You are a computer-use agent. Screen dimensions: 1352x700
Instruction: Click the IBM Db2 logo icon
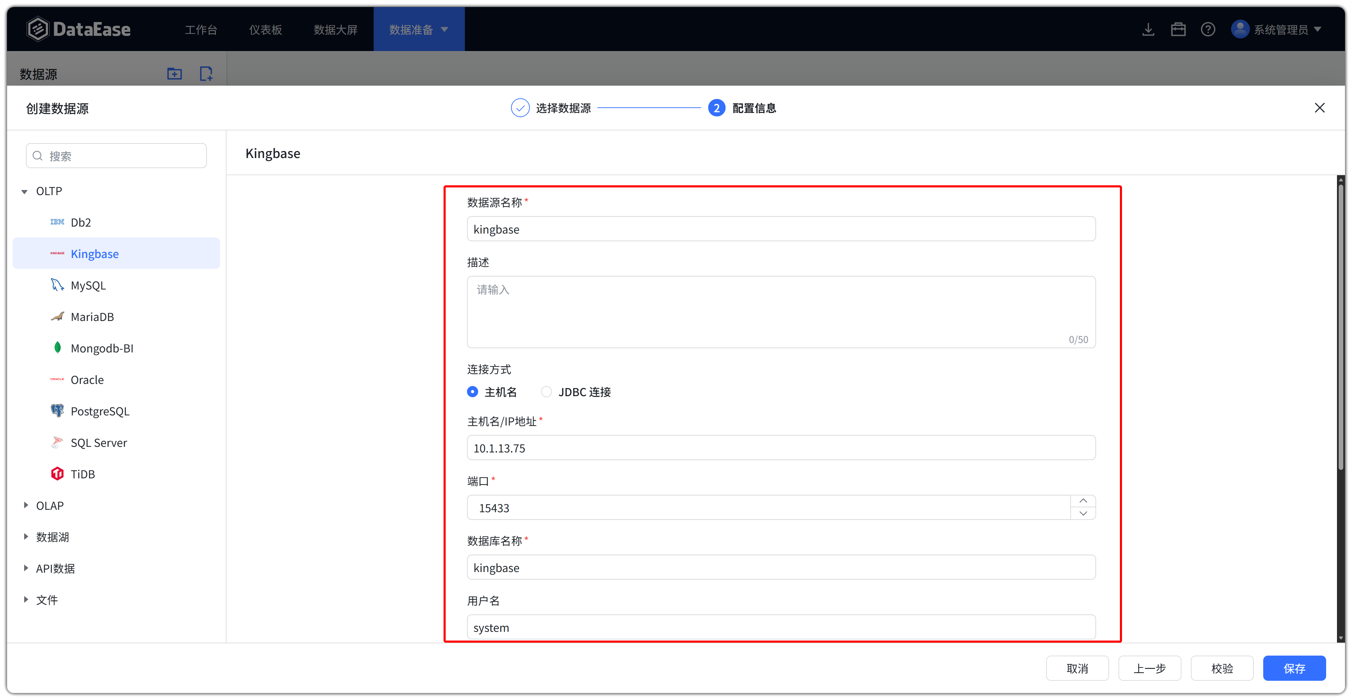[x=57, y=222]
